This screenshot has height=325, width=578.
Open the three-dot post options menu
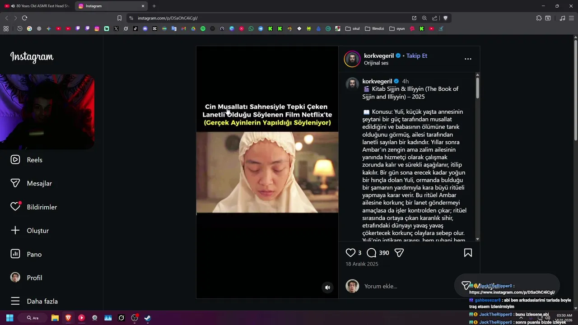(x=468, y=59)
